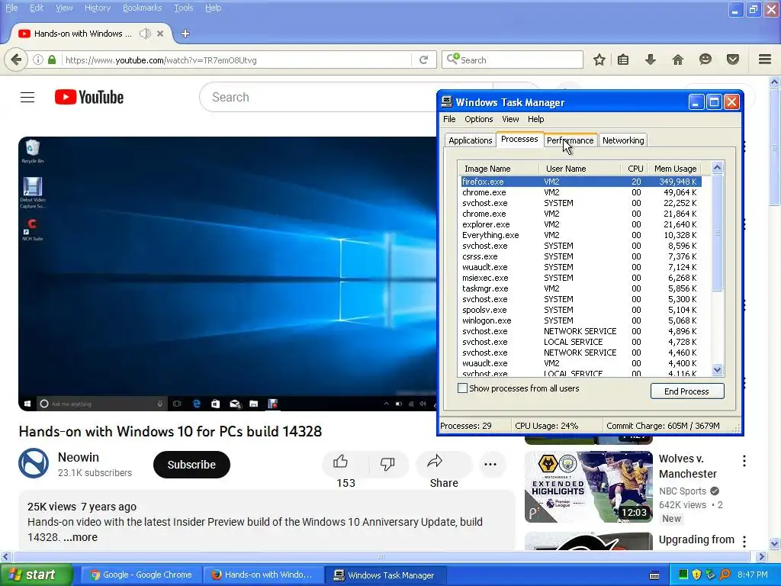
Task: Open Task Manager Options menu
Action: click(479, 119)
